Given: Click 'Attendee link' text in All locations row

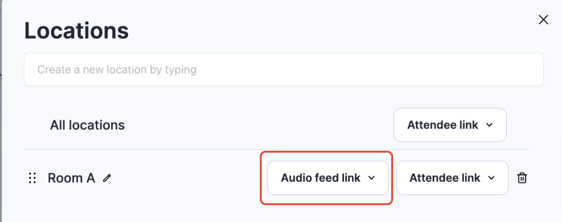Looking at the screenshot, I should pos(443,125).
